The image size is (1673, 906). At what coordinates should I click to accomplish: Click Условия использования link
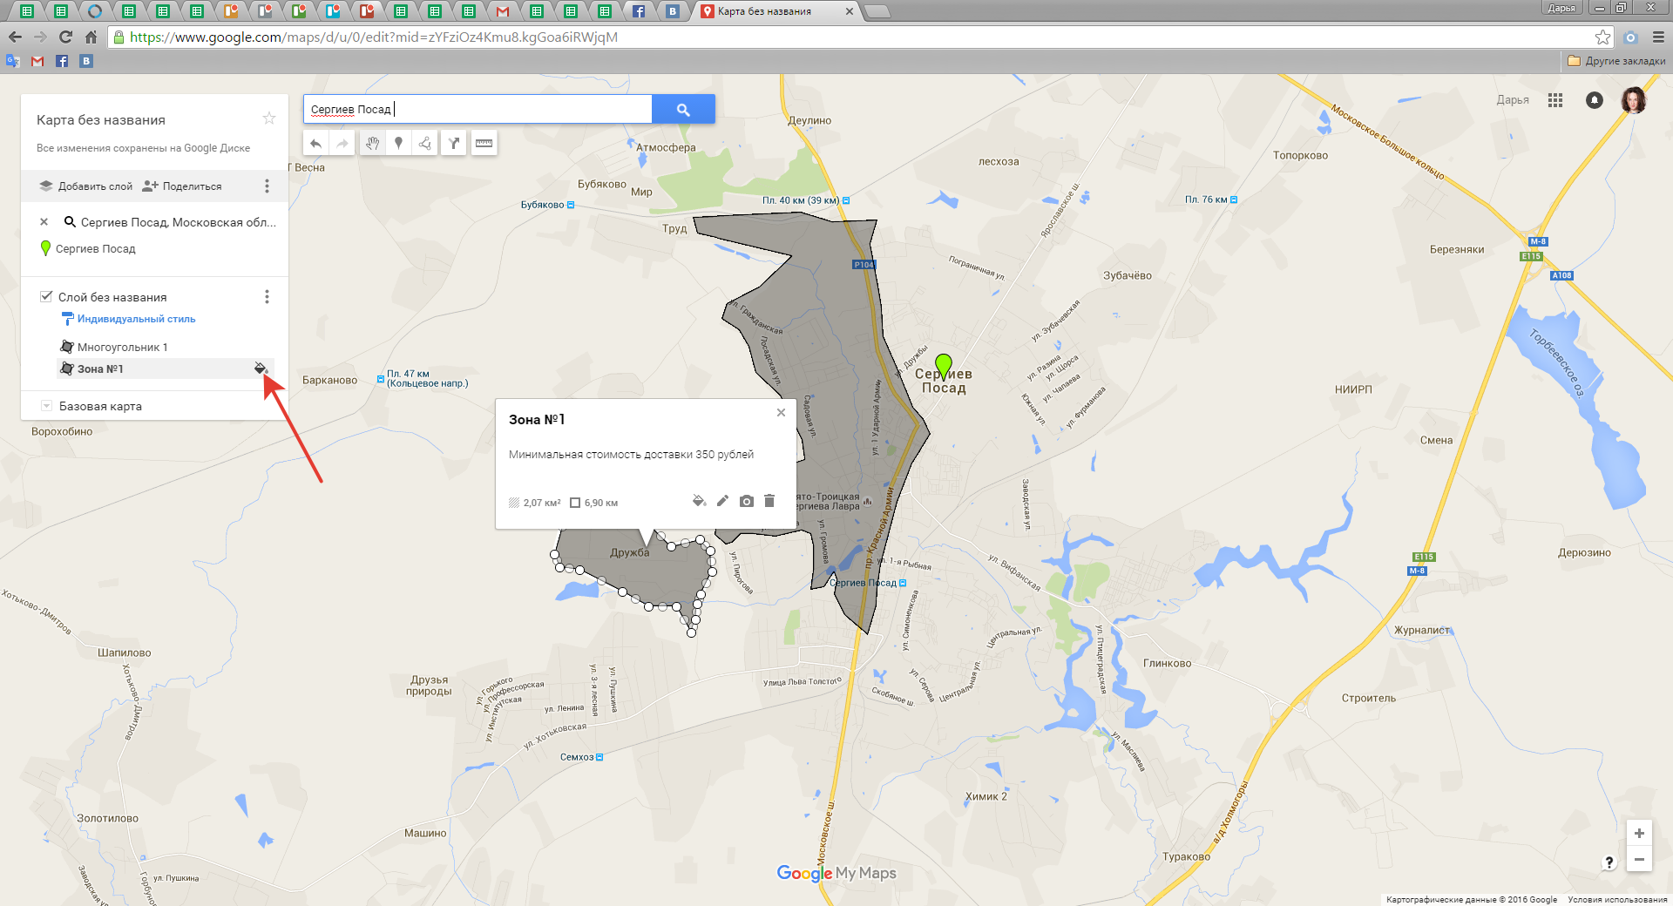(x=1617, y=899)
